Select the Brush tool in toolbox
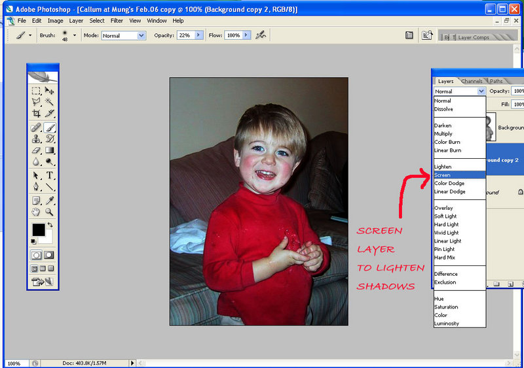The height and width of the screenshot is (368, 524). coord(50,127)
